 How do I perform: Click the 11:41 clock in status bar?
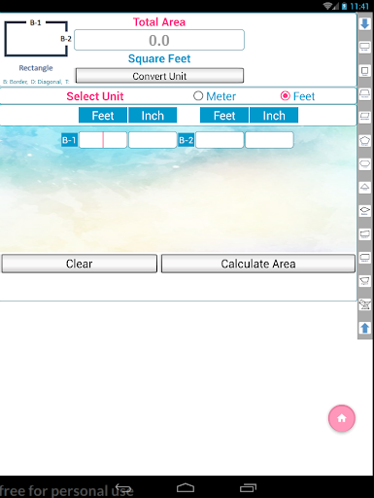359,6
